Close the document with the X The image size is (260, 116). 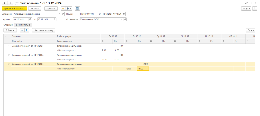coord(256,3)
